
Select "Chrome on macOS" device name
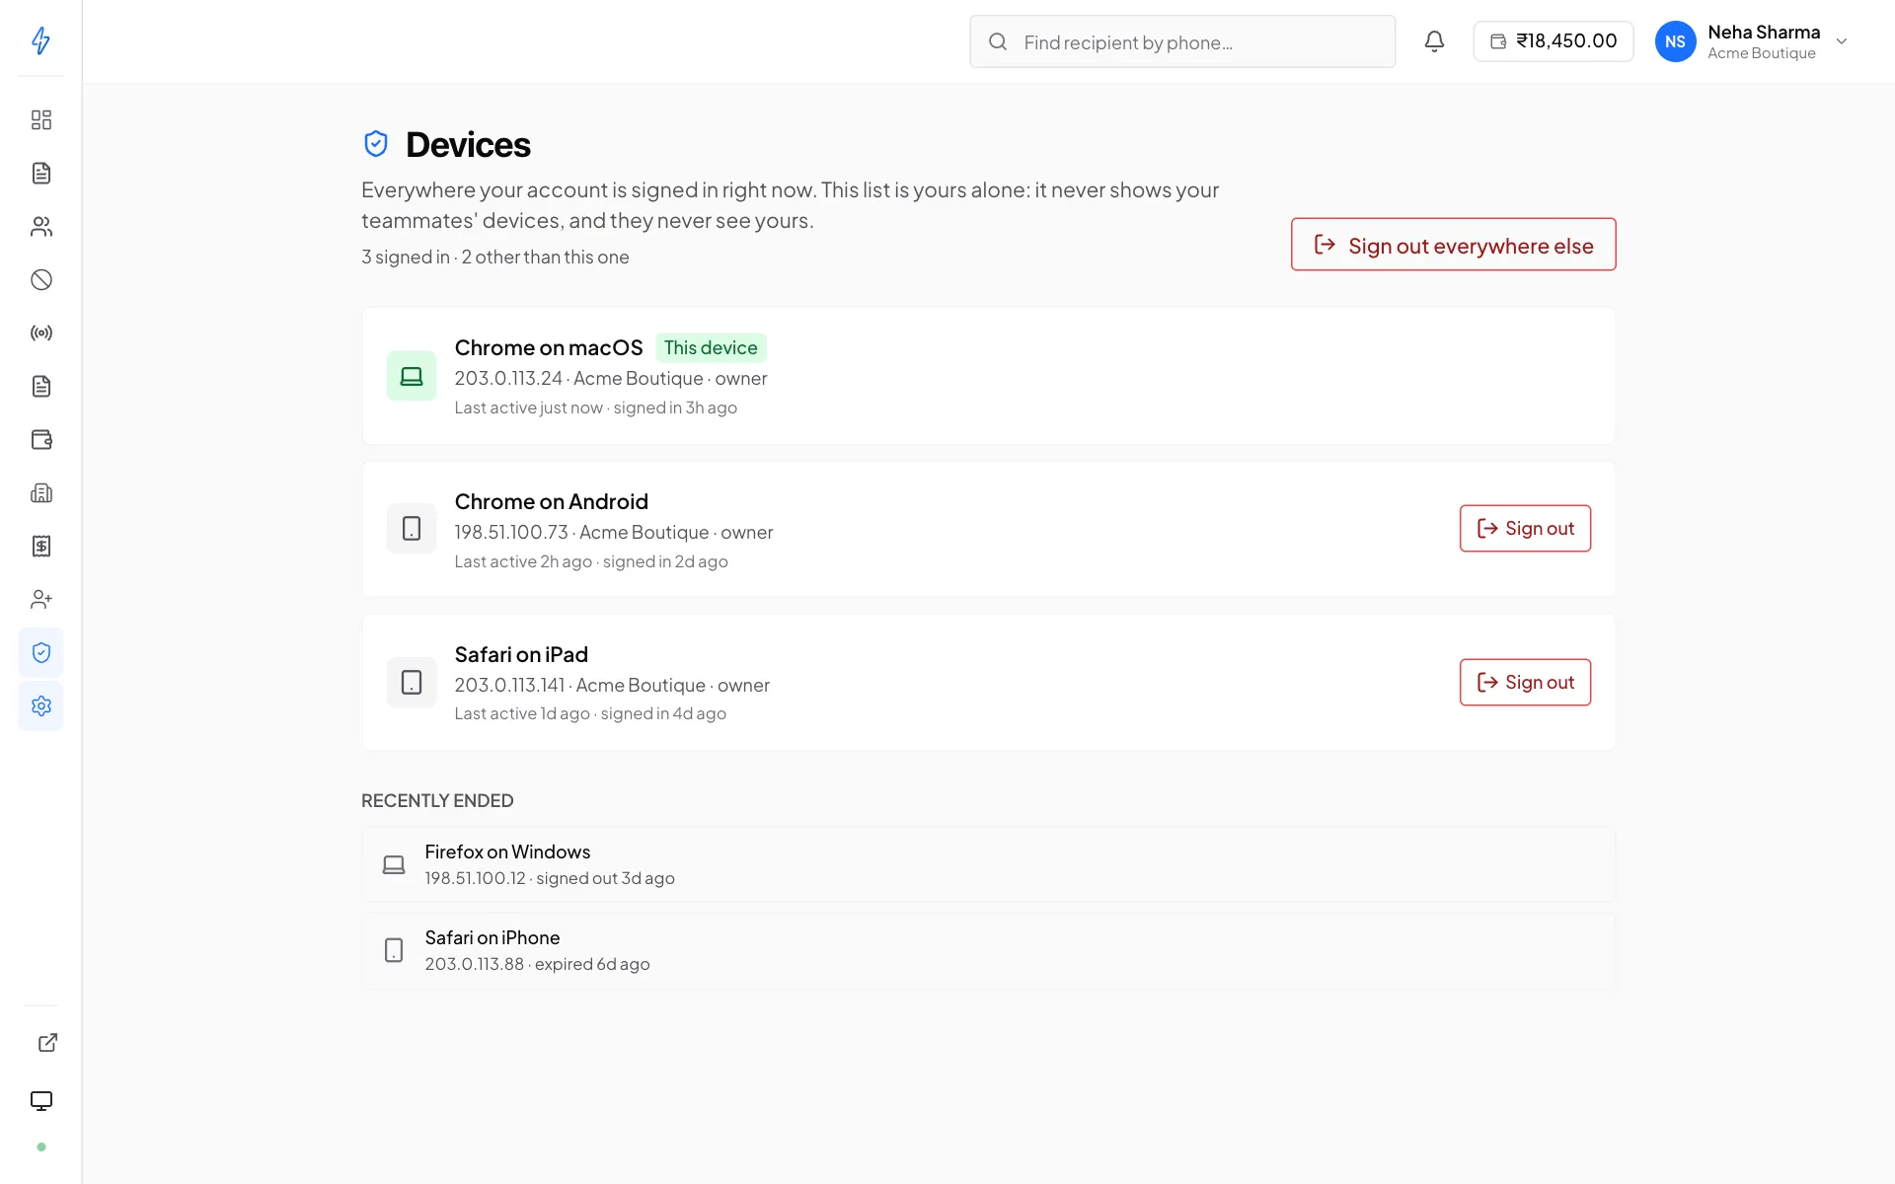coord(549,347)
